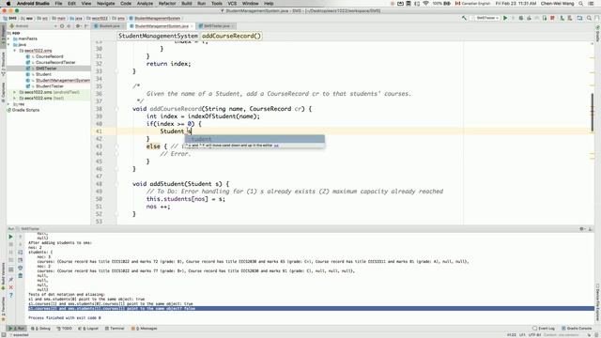Expand the manifests folder
Image resolution: width=601 pixels, height=338 pixels.
[x=8, y=38]
